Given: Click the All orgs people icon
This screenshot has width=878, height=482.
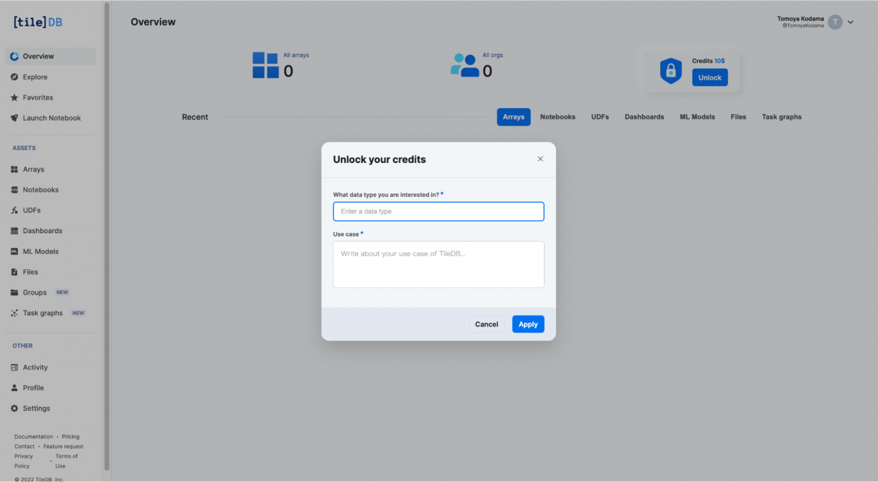Looking at the screenshot, I should (465, 65).
